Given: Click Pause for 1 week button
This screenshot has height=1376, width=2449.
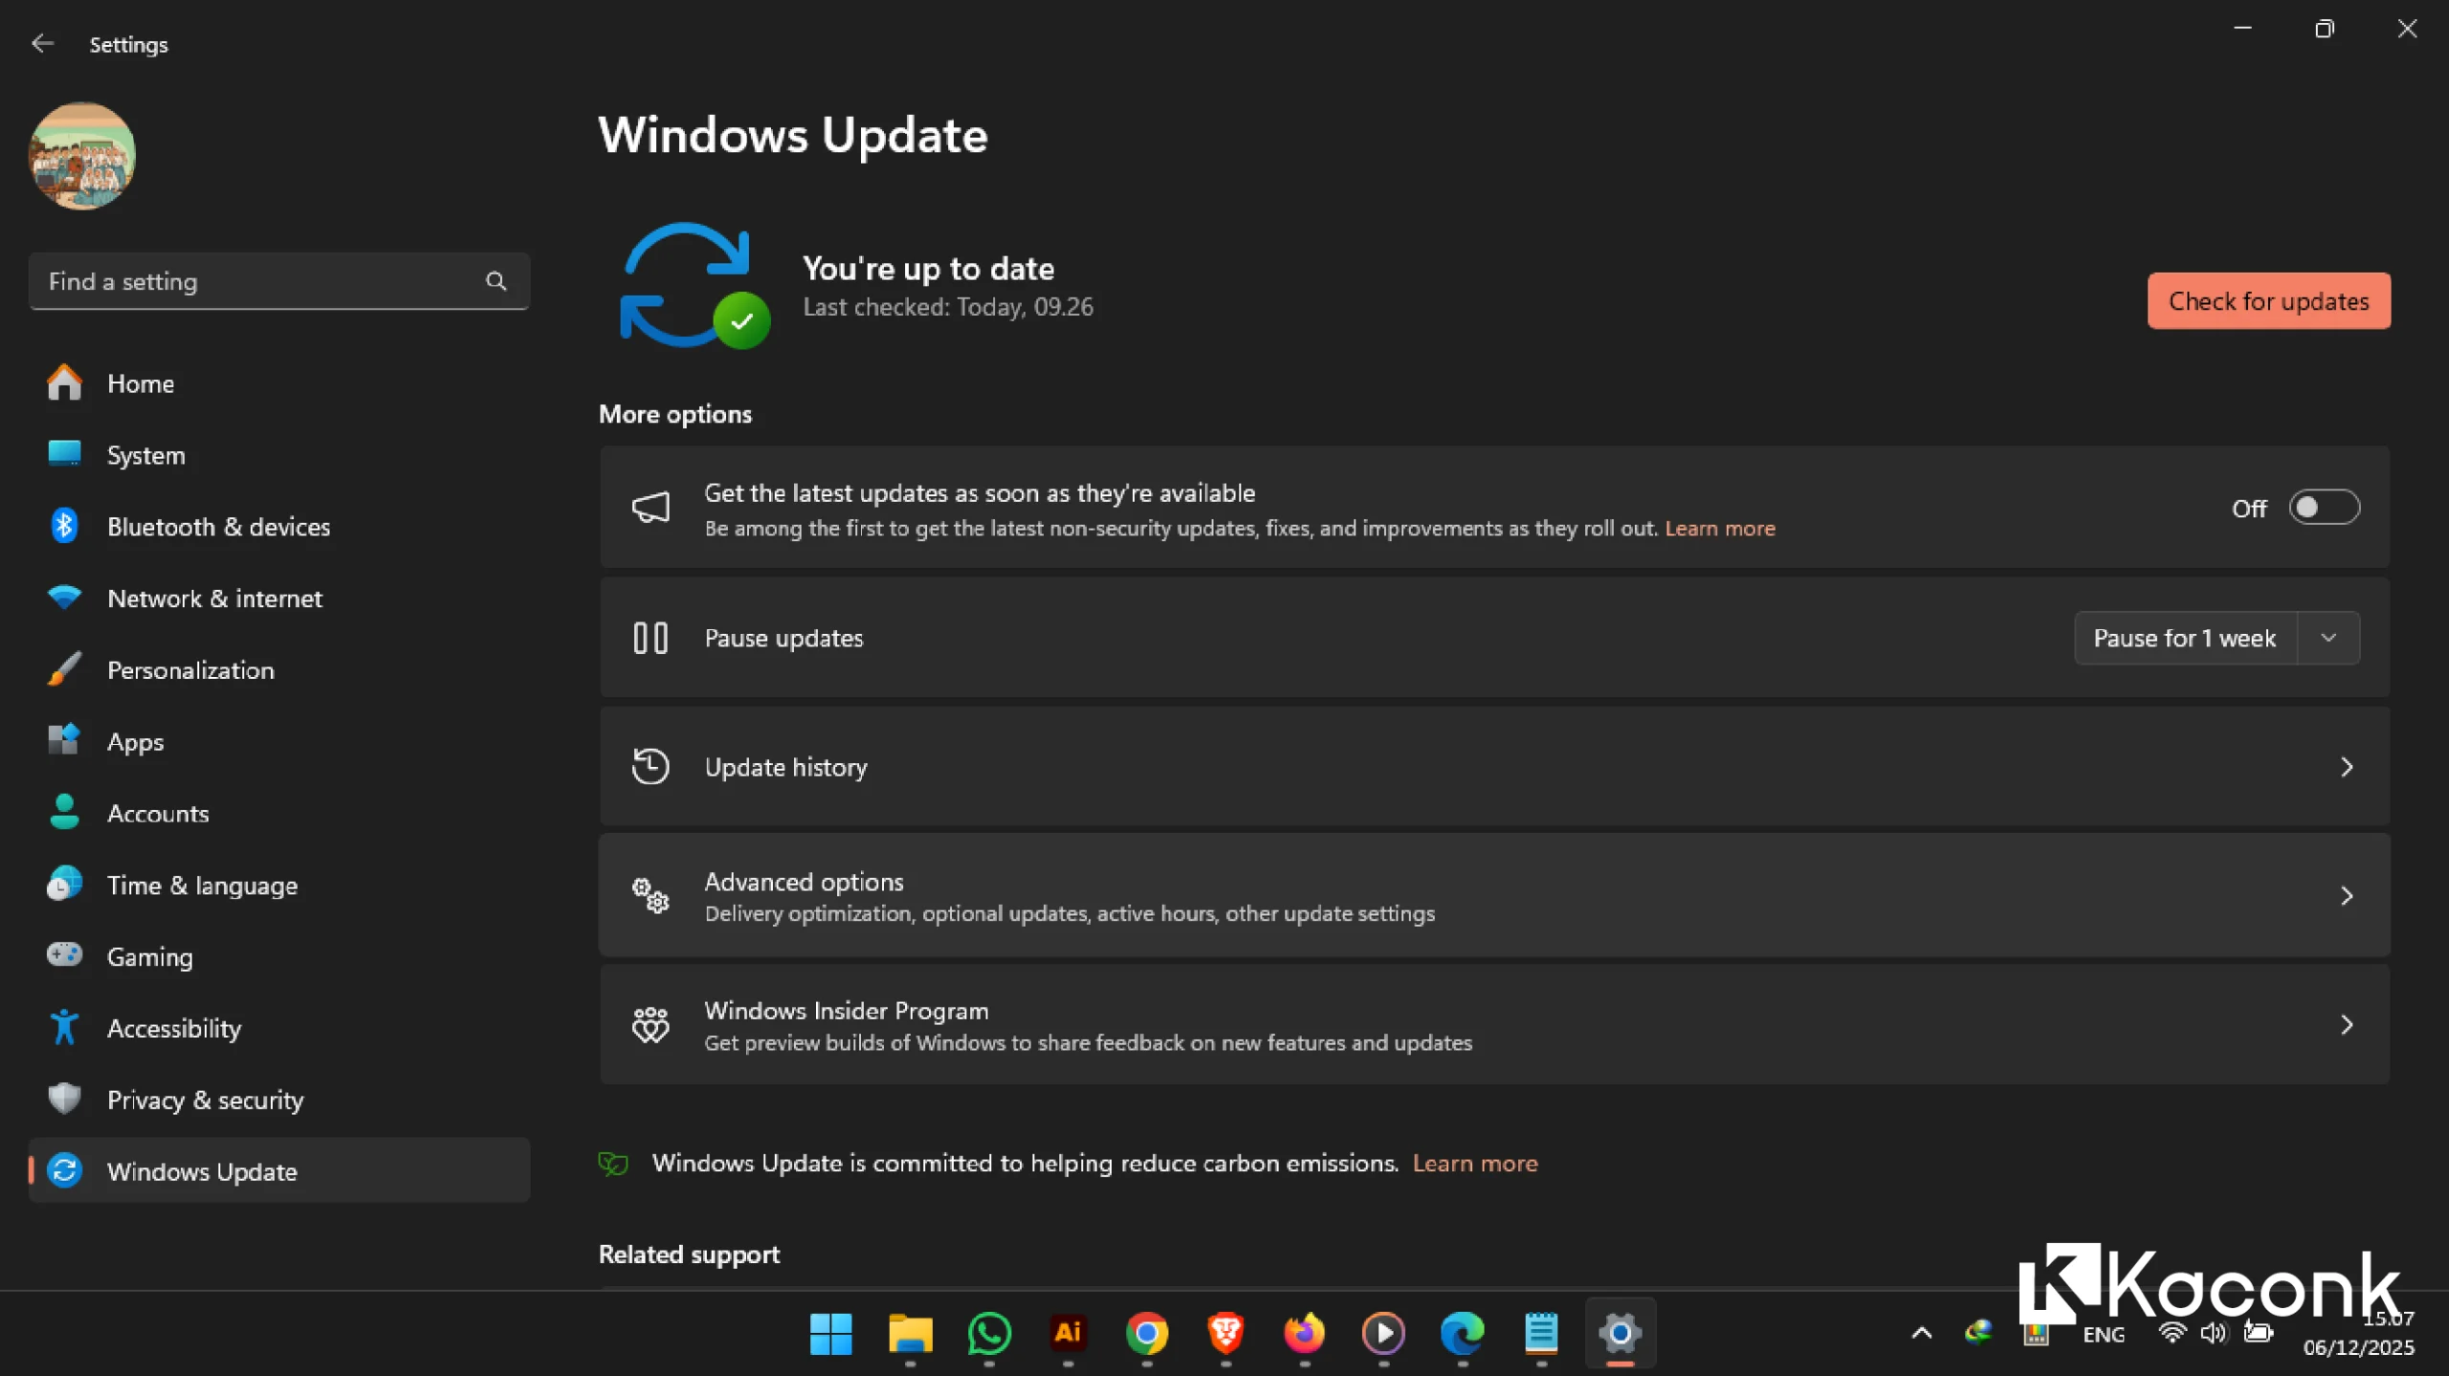Looking at the screenshot, I should 2184,638.
